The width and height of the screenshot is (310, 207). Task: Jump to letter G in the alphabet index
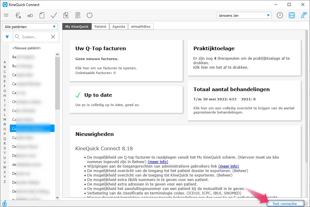[x=5, y=91]
